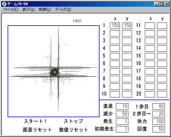Select the 体力 value field showing 100
171x137 pixels.
click(159, 121)
